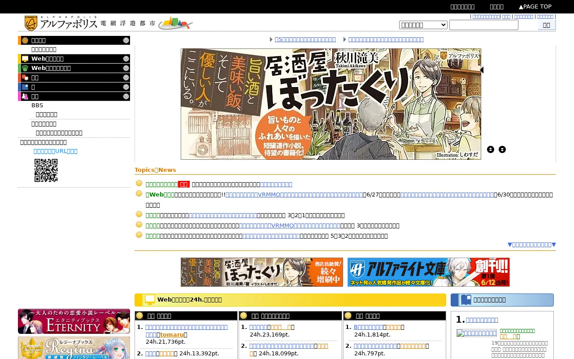Jump to PAGE TOP in top bar
The width and height of the screenshot is (574, 359).
[535, 7]
